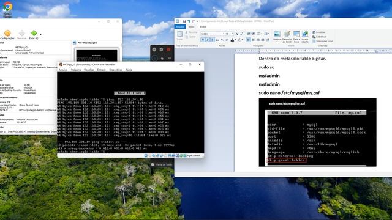
Task: Click the decrease indent icon in WordPad
Action: [x=248, y=34]
